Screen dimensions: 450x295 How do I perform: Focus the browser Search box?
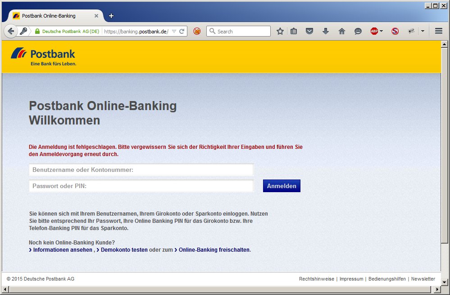238,31
